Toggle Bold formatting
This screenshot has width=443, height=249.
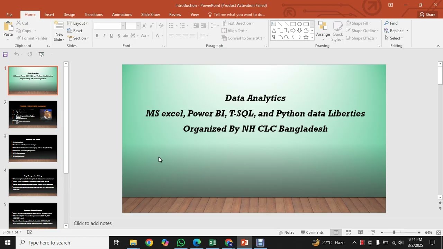click(97, 36)
